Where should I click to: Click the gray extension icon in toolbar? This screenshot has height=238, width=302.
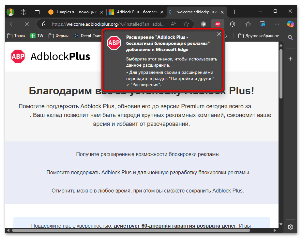pos(204,24)
